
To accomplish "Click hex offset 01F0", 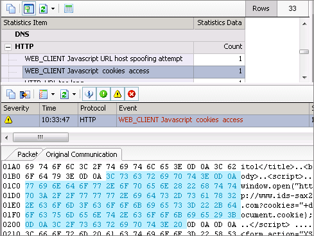I will [12, 215].
